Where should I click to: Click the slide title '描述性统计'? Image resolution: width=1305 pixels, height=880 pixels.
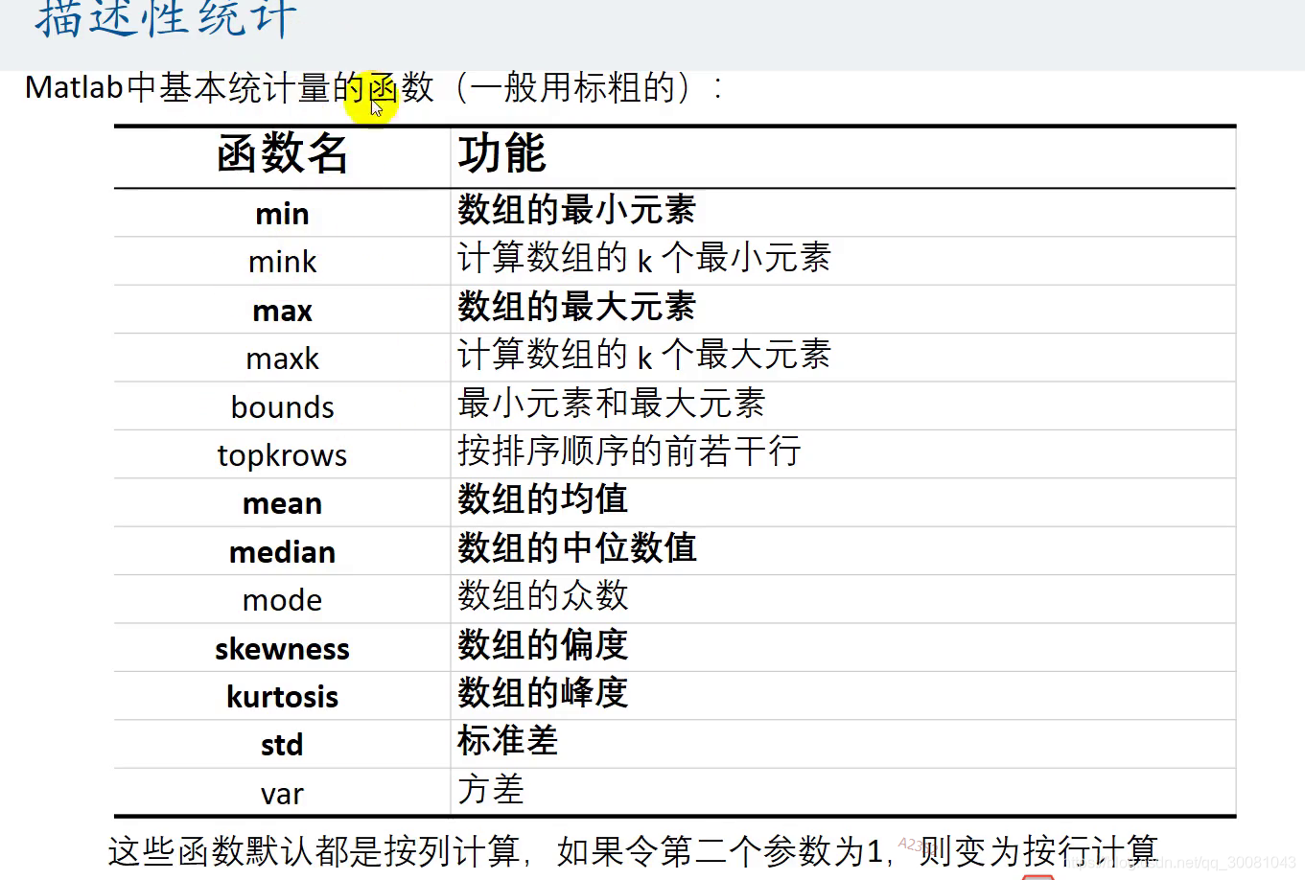click(x=165, y=18)
